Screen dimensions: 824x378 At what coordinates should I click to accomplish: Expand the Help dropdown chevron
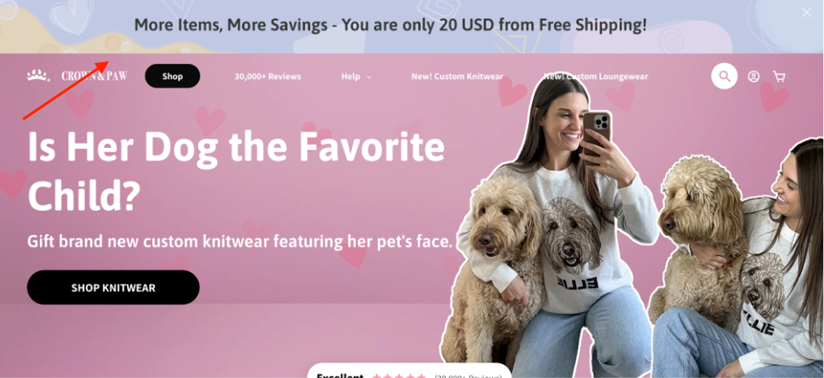pyautogui.click(x=369, y=77)
